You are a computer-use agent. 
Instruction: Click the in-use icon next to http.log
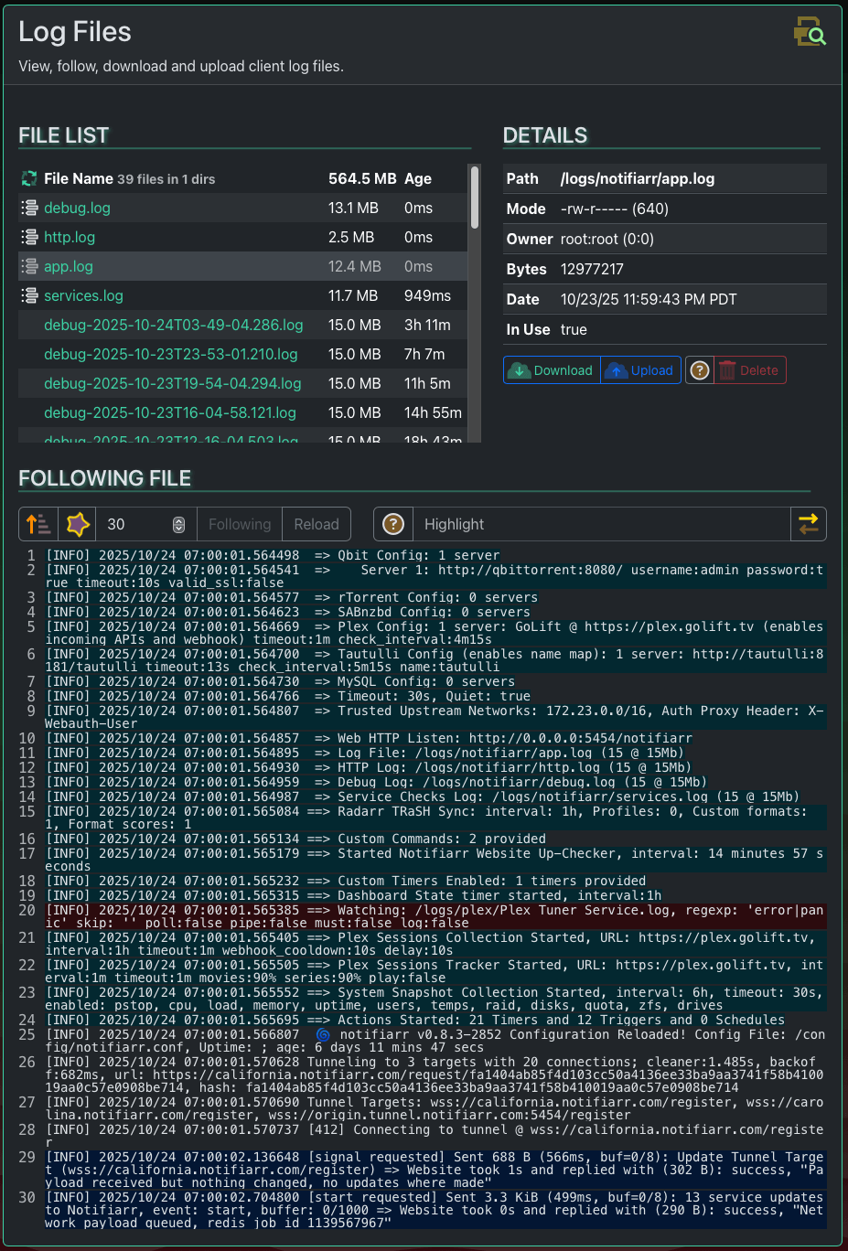pyautogui.click(x=29, y=237)
